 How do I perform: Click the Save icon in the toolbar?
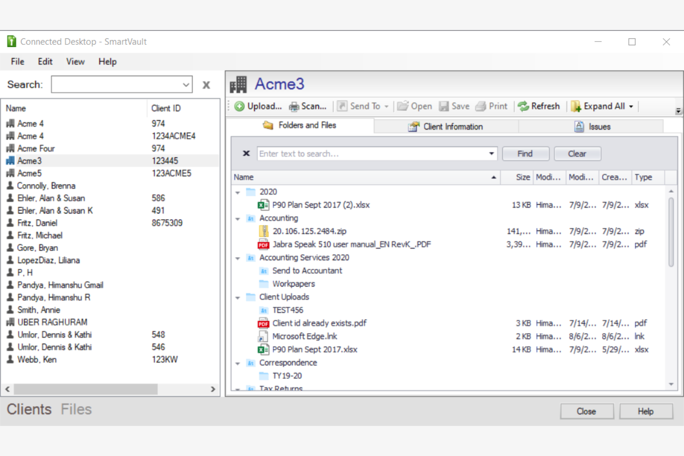coord(444,106)
